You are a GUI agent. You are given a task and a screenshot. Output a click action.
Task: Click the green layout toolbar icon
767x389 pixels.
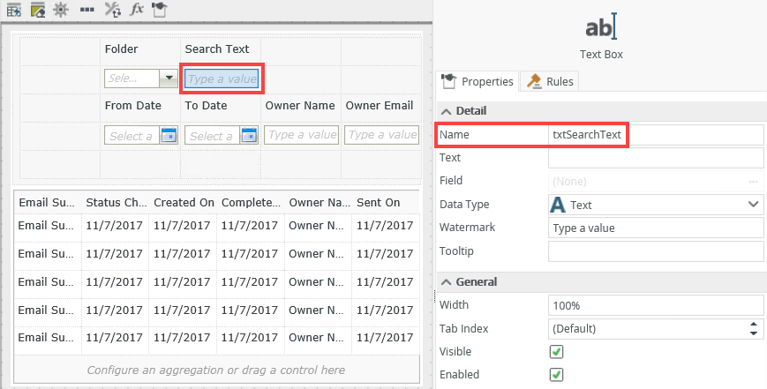tap(37, 10)
